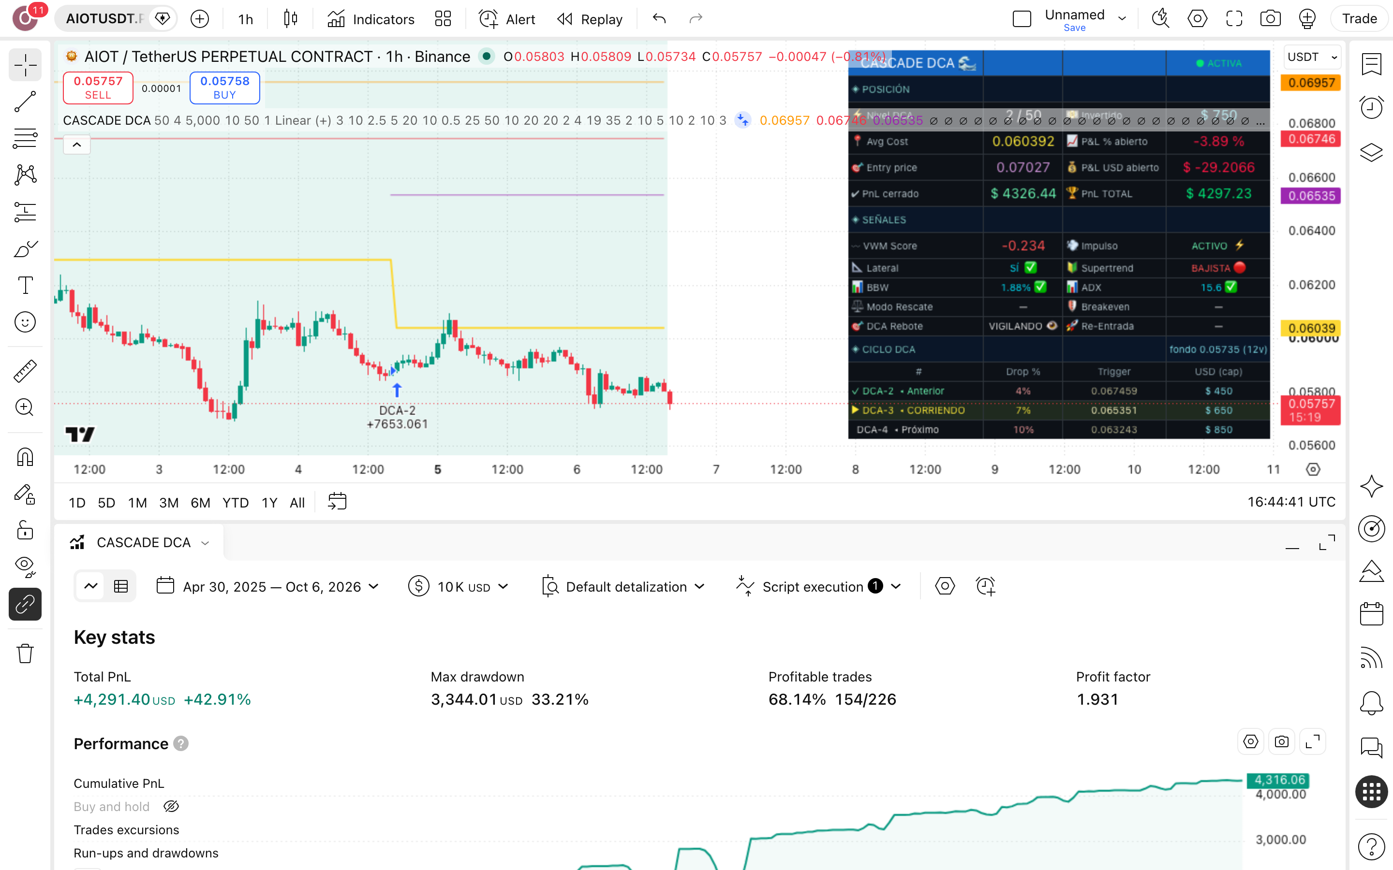
Task: Open the patterns drawing tool
Action: click(25, 175)
